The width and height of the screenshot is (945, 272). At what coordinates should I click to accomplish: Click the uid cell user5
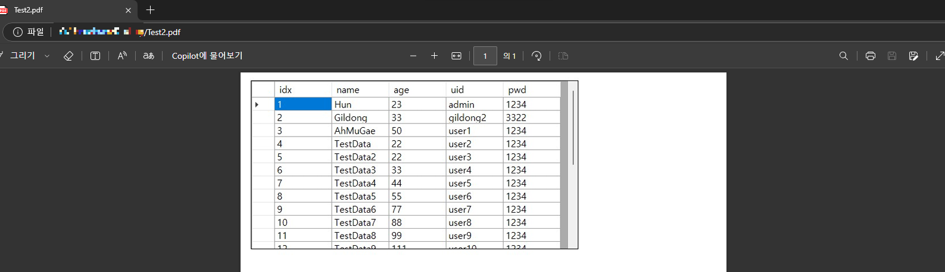point(475,183)
